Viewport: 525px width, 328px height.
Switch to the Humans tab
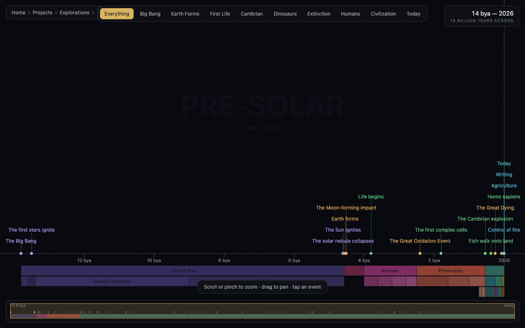(x=350, y=14)
